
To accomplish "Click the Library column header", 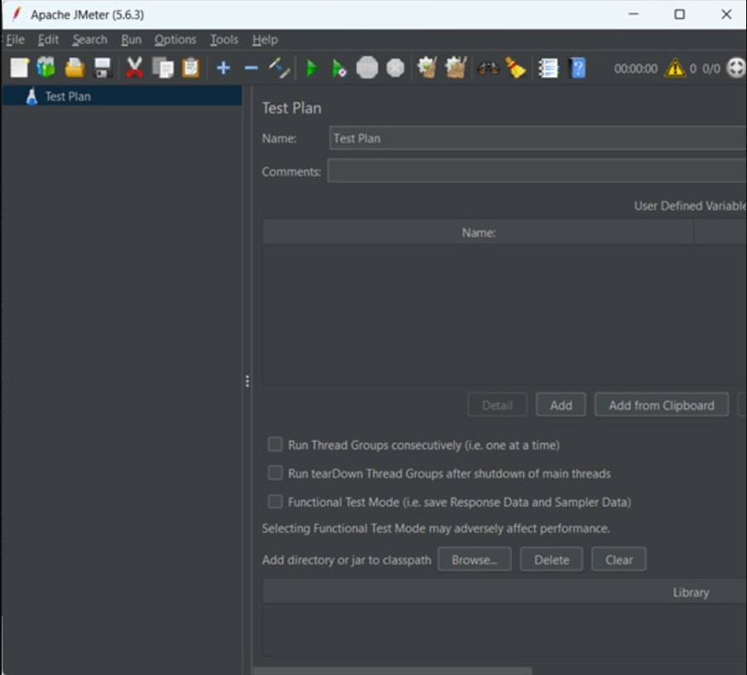I will coord(505,592).
